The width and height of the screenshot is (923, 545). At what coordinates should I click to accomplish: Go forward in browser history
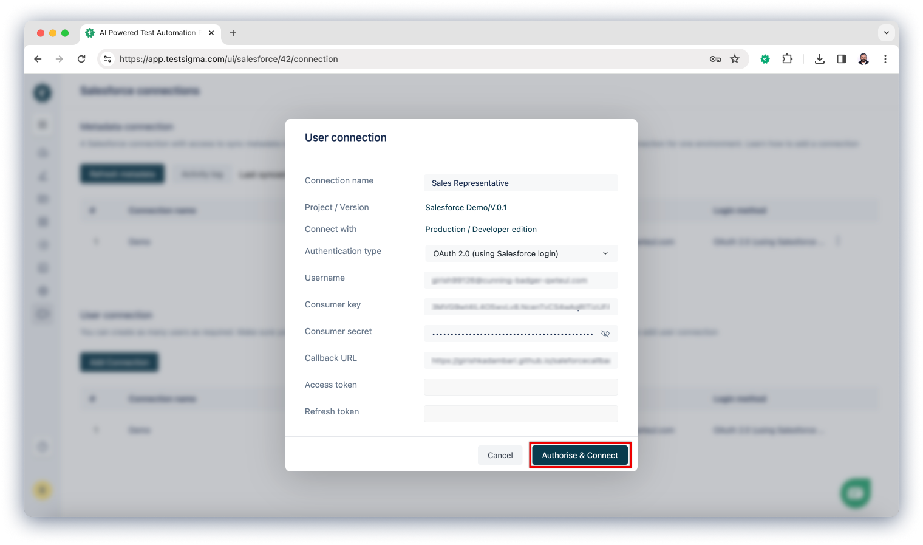[59, 59]
